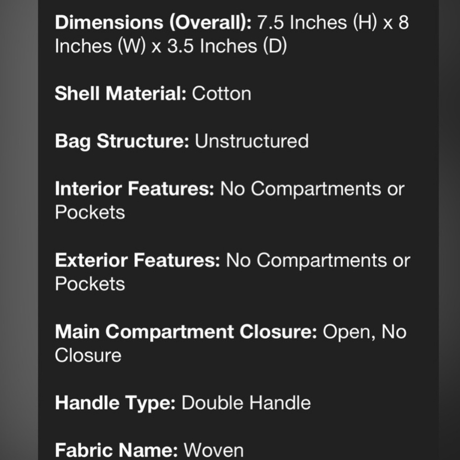The image size is (460, 460).
Task: Select the Pockets text under Exterior Features
Action: 90,284
